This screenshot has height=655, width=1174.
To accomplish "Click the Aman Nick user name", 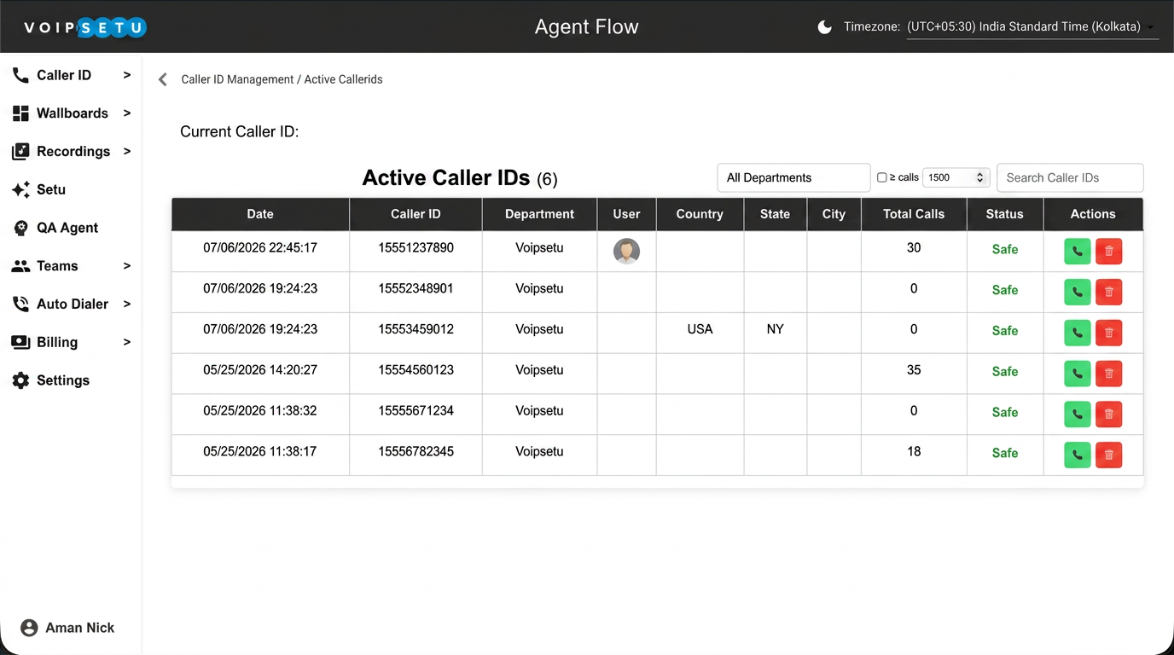I will 79,628.
